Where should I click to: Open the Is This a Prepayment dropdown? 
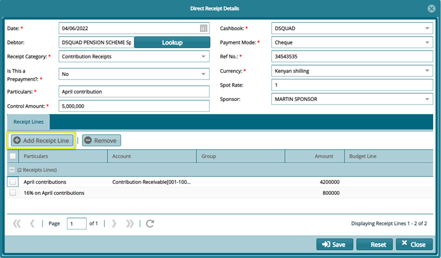pyautogui.click(x=204, y=74)
